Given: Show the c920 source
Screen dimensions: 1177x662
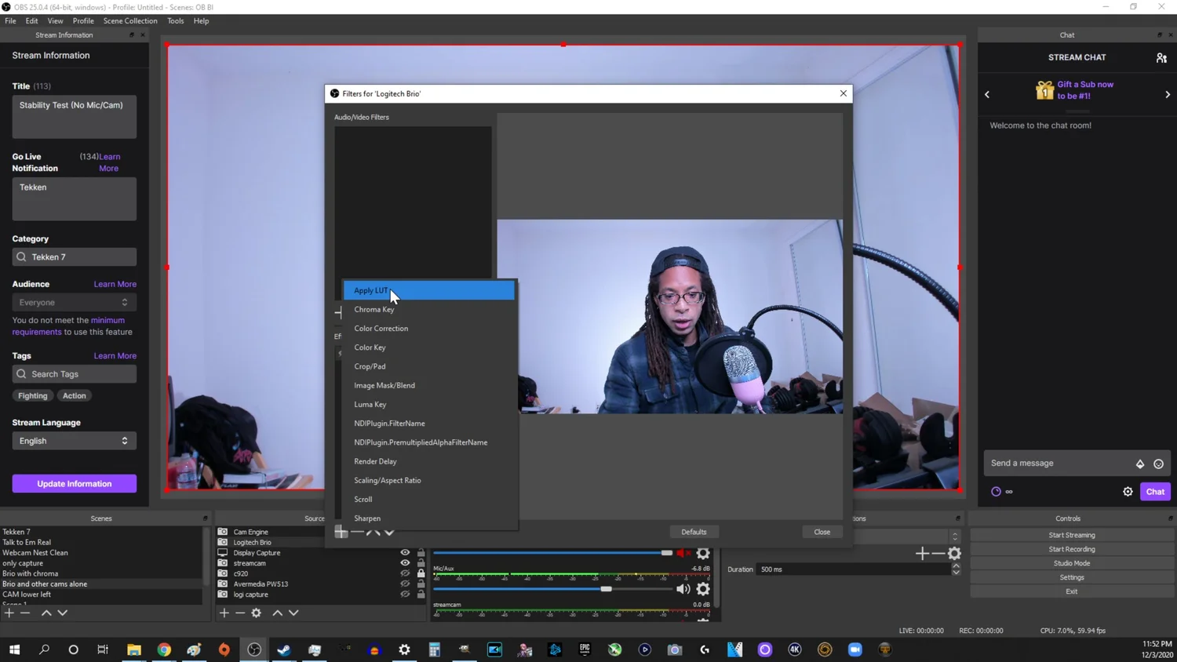Looking at the screenshot, I should 405,573.
